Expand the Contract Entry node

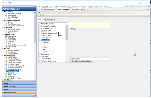click(40, 31)
